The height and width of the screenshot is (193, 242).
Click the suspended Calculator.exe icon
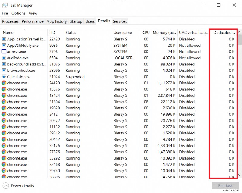pyautogui.click(x=3, y=77)
